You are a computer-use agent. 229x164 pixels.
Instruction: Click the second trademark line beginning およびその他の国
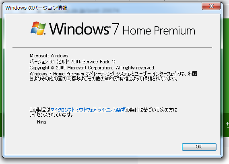[x=103, y=79]
